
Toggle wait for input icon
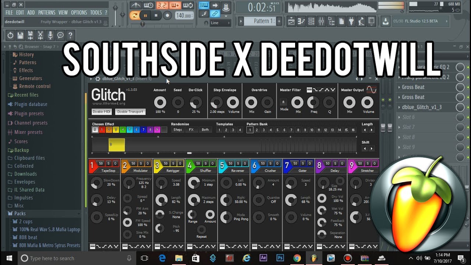(149, 5)
